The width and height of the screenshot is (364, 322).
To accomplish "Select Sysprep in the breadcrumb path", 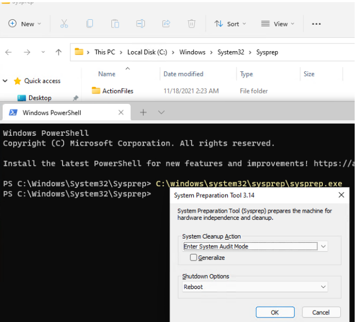I will point(267,52).
